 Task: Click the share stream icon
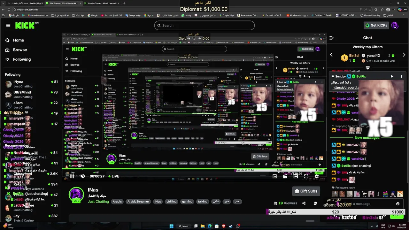coord(304,203)
